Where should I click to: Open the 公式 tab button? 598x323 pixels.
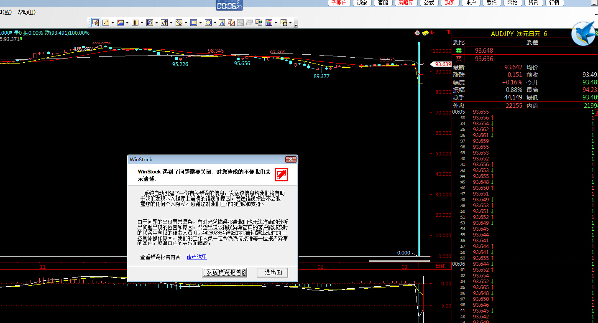[x=429, y=3]
